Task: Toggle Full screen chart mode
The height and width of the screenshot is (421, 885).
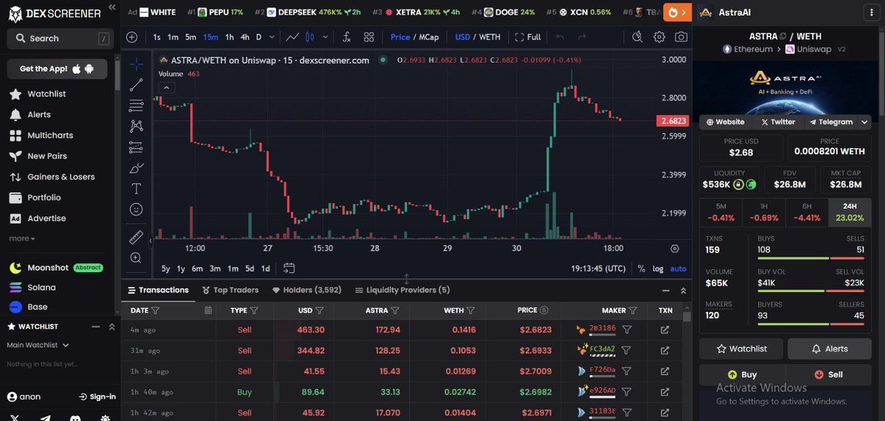Action: (528, 37)
